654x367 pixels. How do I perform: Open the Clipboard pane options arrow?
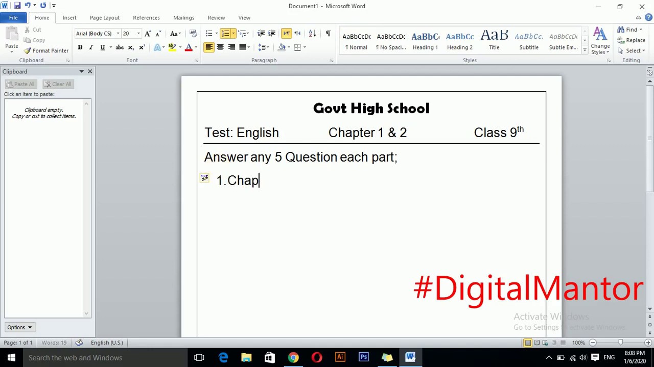(x=81, y=71)
